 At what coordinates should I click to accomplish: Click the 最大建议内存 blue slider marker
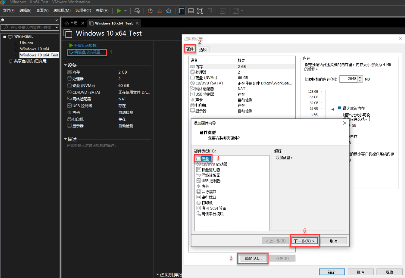point(333,109)
